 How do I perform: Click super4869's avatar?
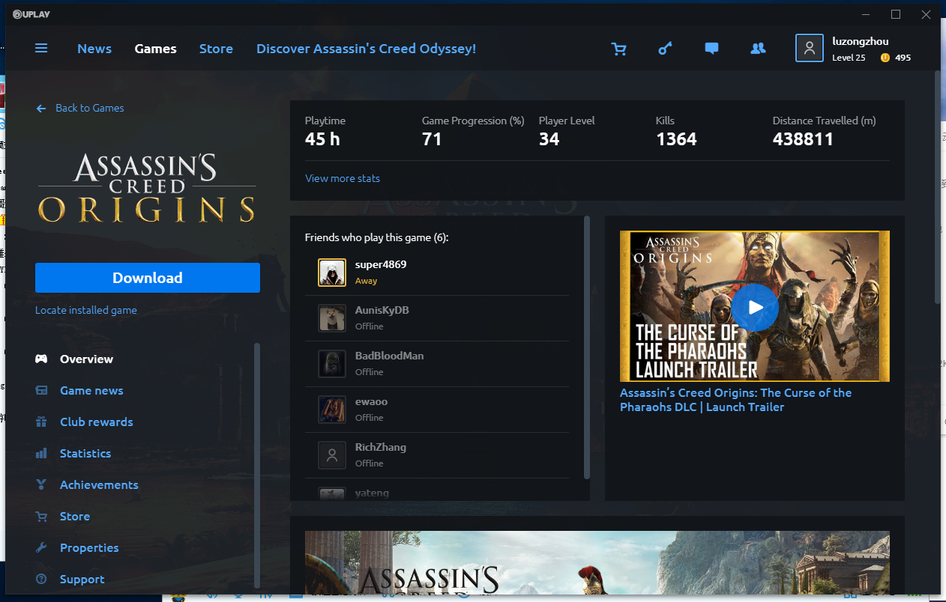coord(332,273)
